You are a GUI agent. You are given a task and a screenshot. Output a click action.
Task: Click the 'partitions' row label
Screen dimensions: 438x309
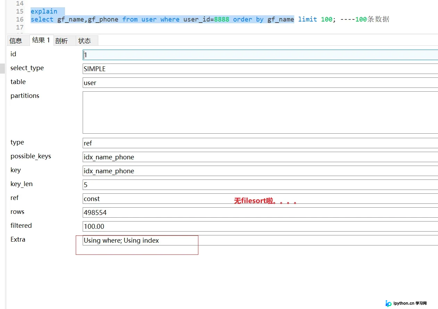point(25,95)
